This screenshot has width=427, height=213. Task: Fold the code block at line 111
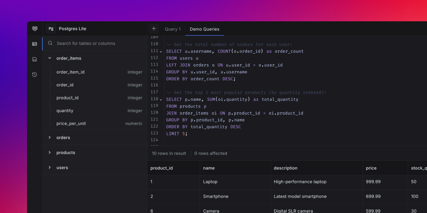161,52
